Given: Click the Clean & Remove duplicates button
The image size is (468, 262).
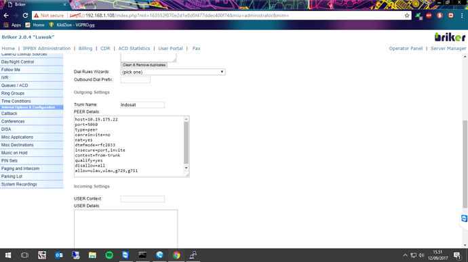Looking at the screenshot, I should point(144,65).
